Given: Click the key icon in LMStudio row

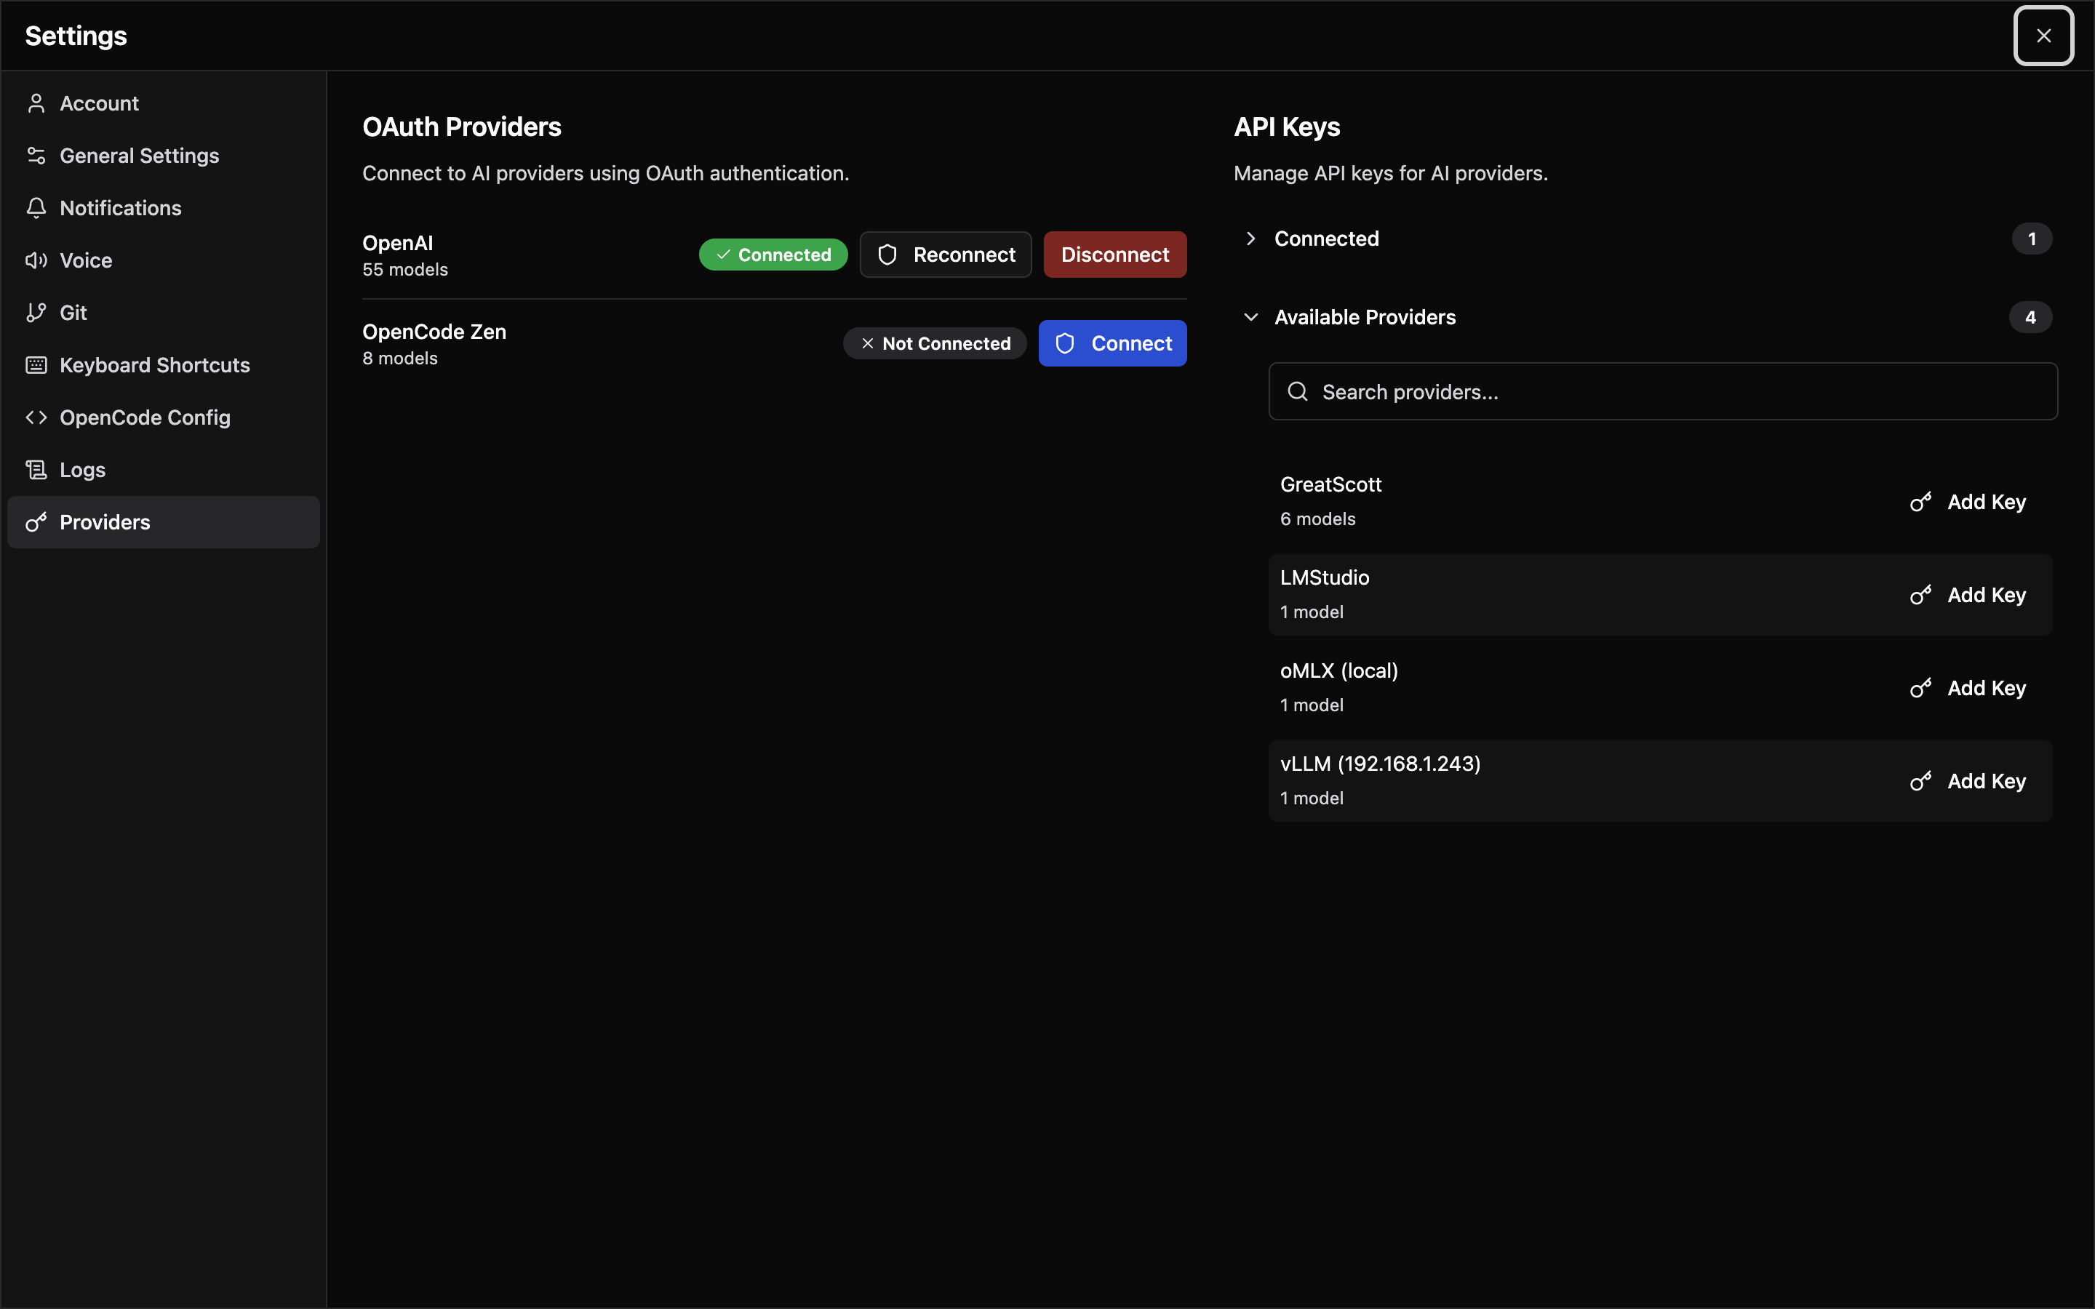Looking at the screenshot, I should click(1920, 595).
